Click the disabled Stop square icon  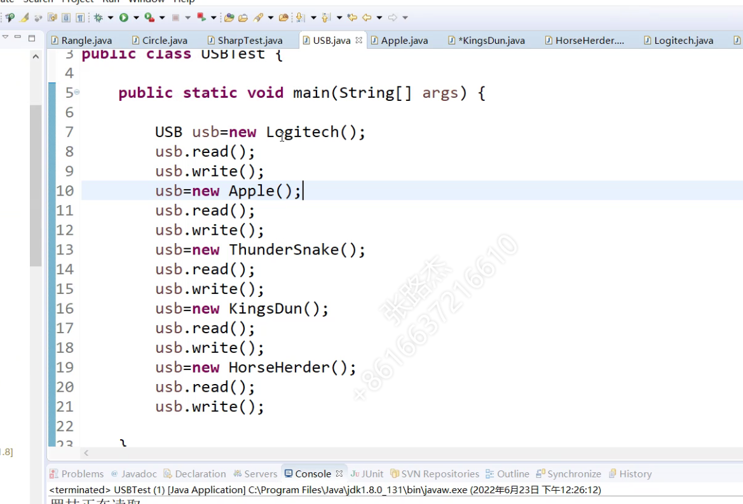pos(175,18)
